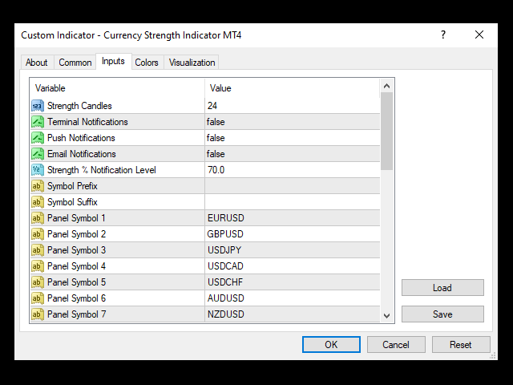The height and width of the screenshot is (385, 513).
Task: Select the Panel Symbol 2 label
Action: click(x=77, y=234)
